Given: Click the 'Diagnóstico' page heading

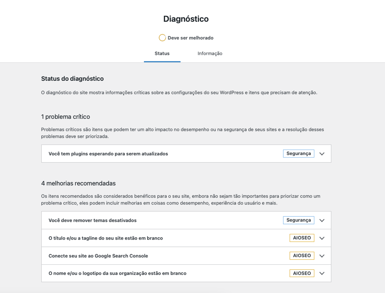Looking at the screenshot, I should (x=186, y=18).
